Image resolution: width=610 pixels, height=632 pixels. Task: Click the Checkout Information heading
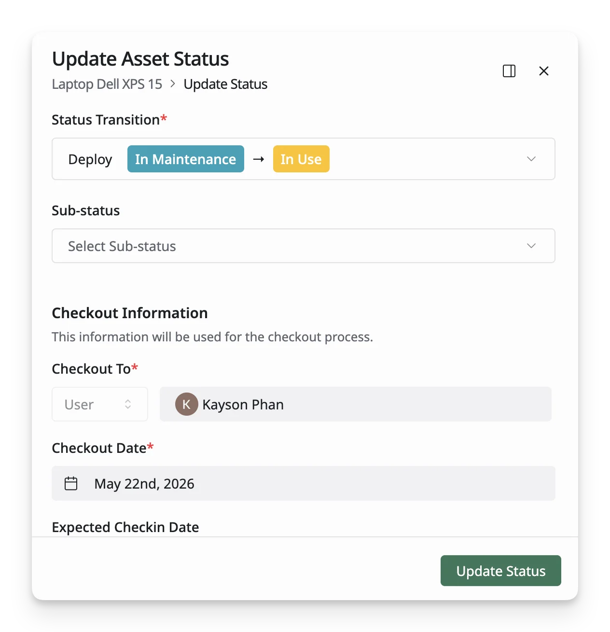pos(130,313)
